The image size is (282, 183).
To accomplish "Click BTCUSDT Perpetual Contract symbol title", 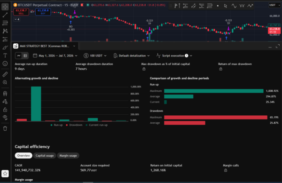I will [40, 5].
